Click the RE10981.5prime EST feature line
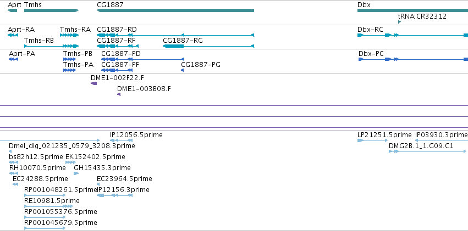The height and width of the screenshot is (231, 468). tap(48, 206)
